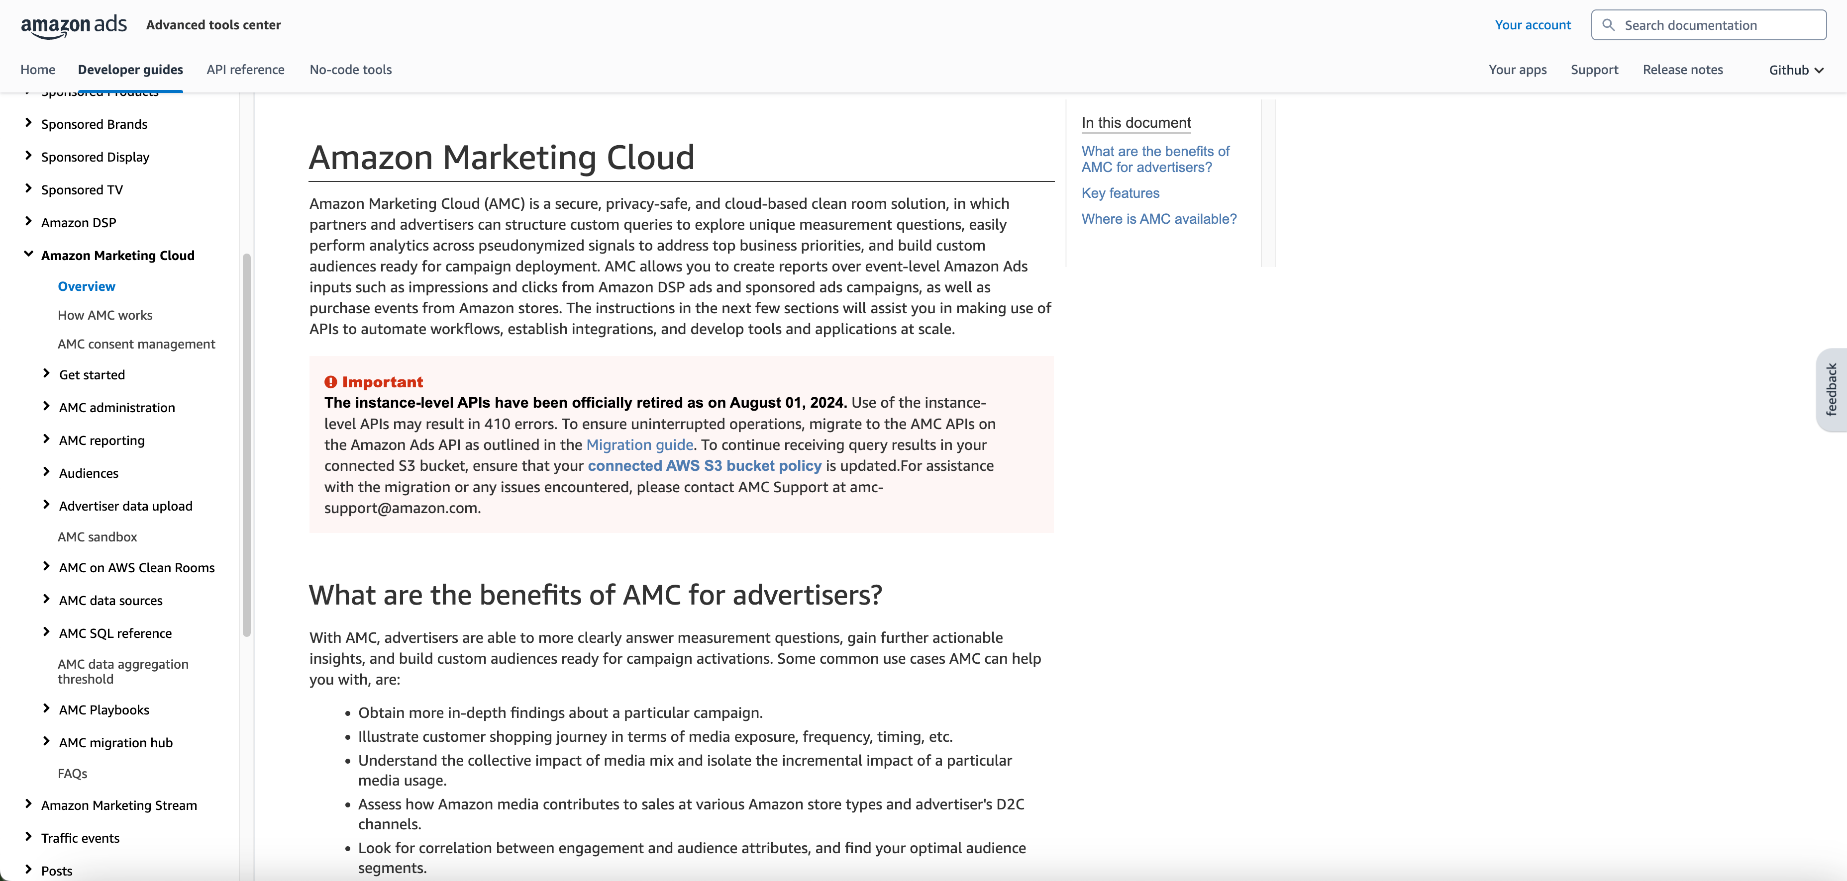Expand the AMC SQL reference chevron

47,632
